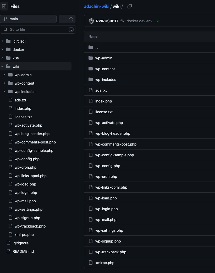The height and width of the screenshot is (273, 215).
Task: Click the green commit status checkmark
Action: (x=158, y=21)
